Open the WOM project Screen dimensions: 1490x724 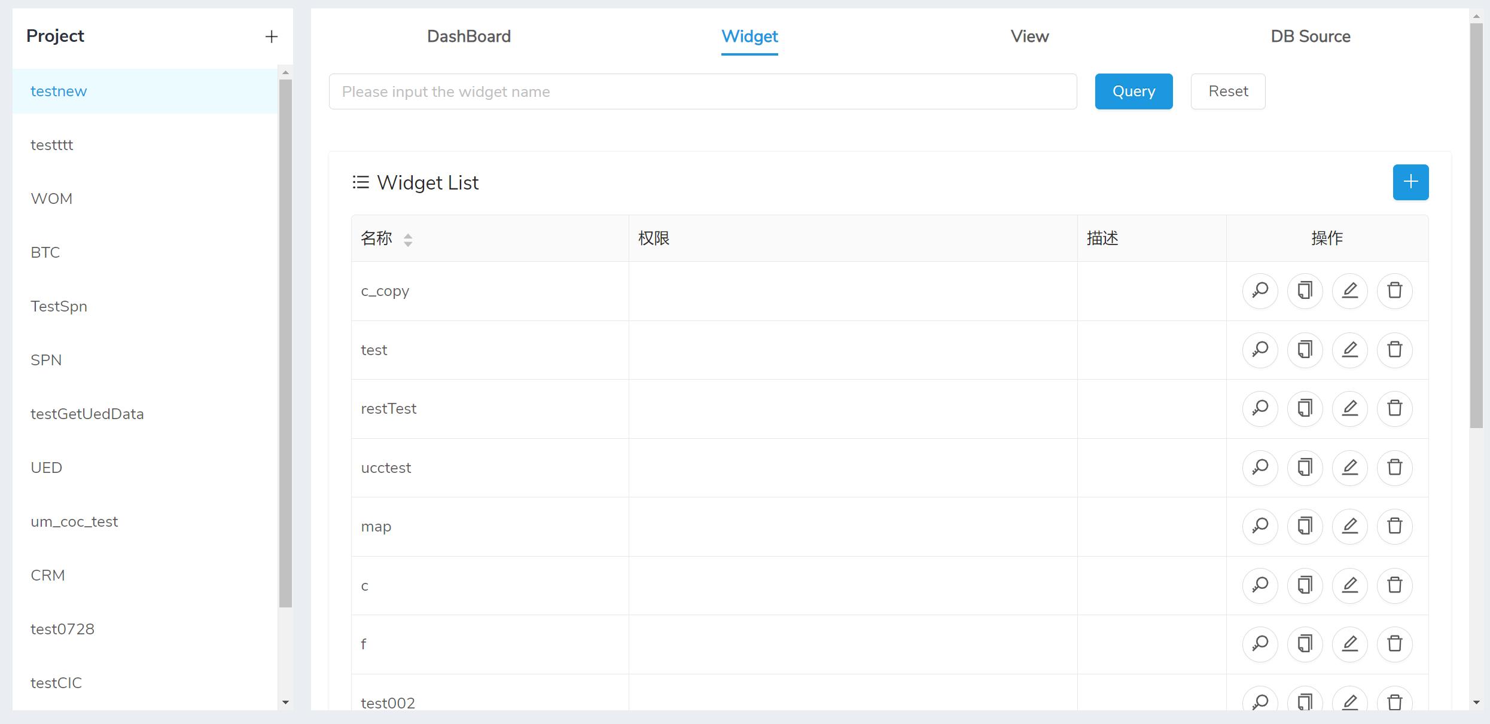(145, 198)
